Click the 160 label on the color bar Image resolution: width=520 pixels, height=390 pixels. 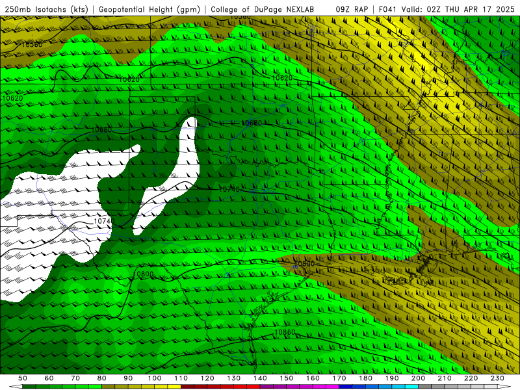coord(313,378)
